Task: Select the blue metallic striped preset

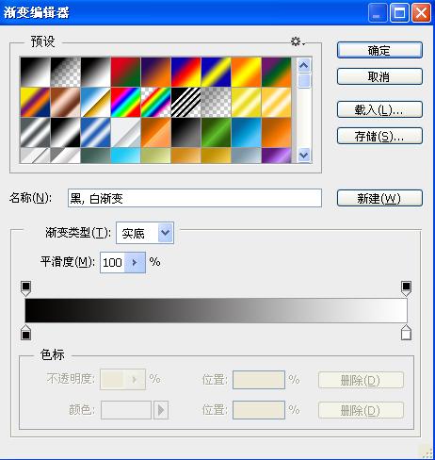Action: [96, 132]
